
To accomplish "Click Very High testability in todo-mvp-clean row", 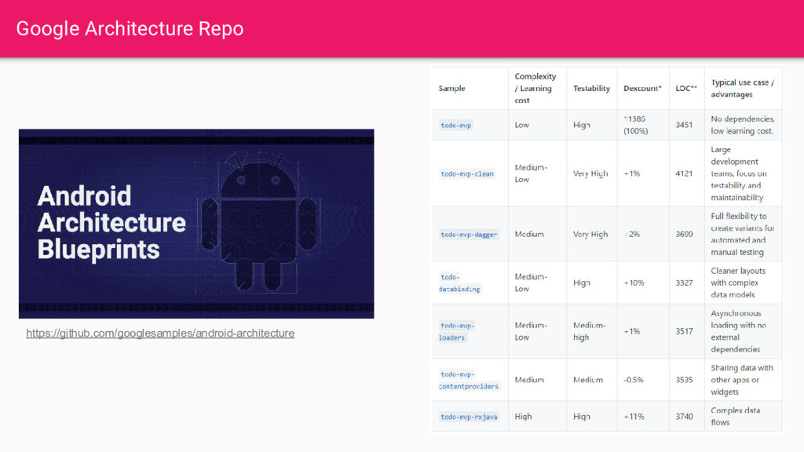I will (590, 173).
